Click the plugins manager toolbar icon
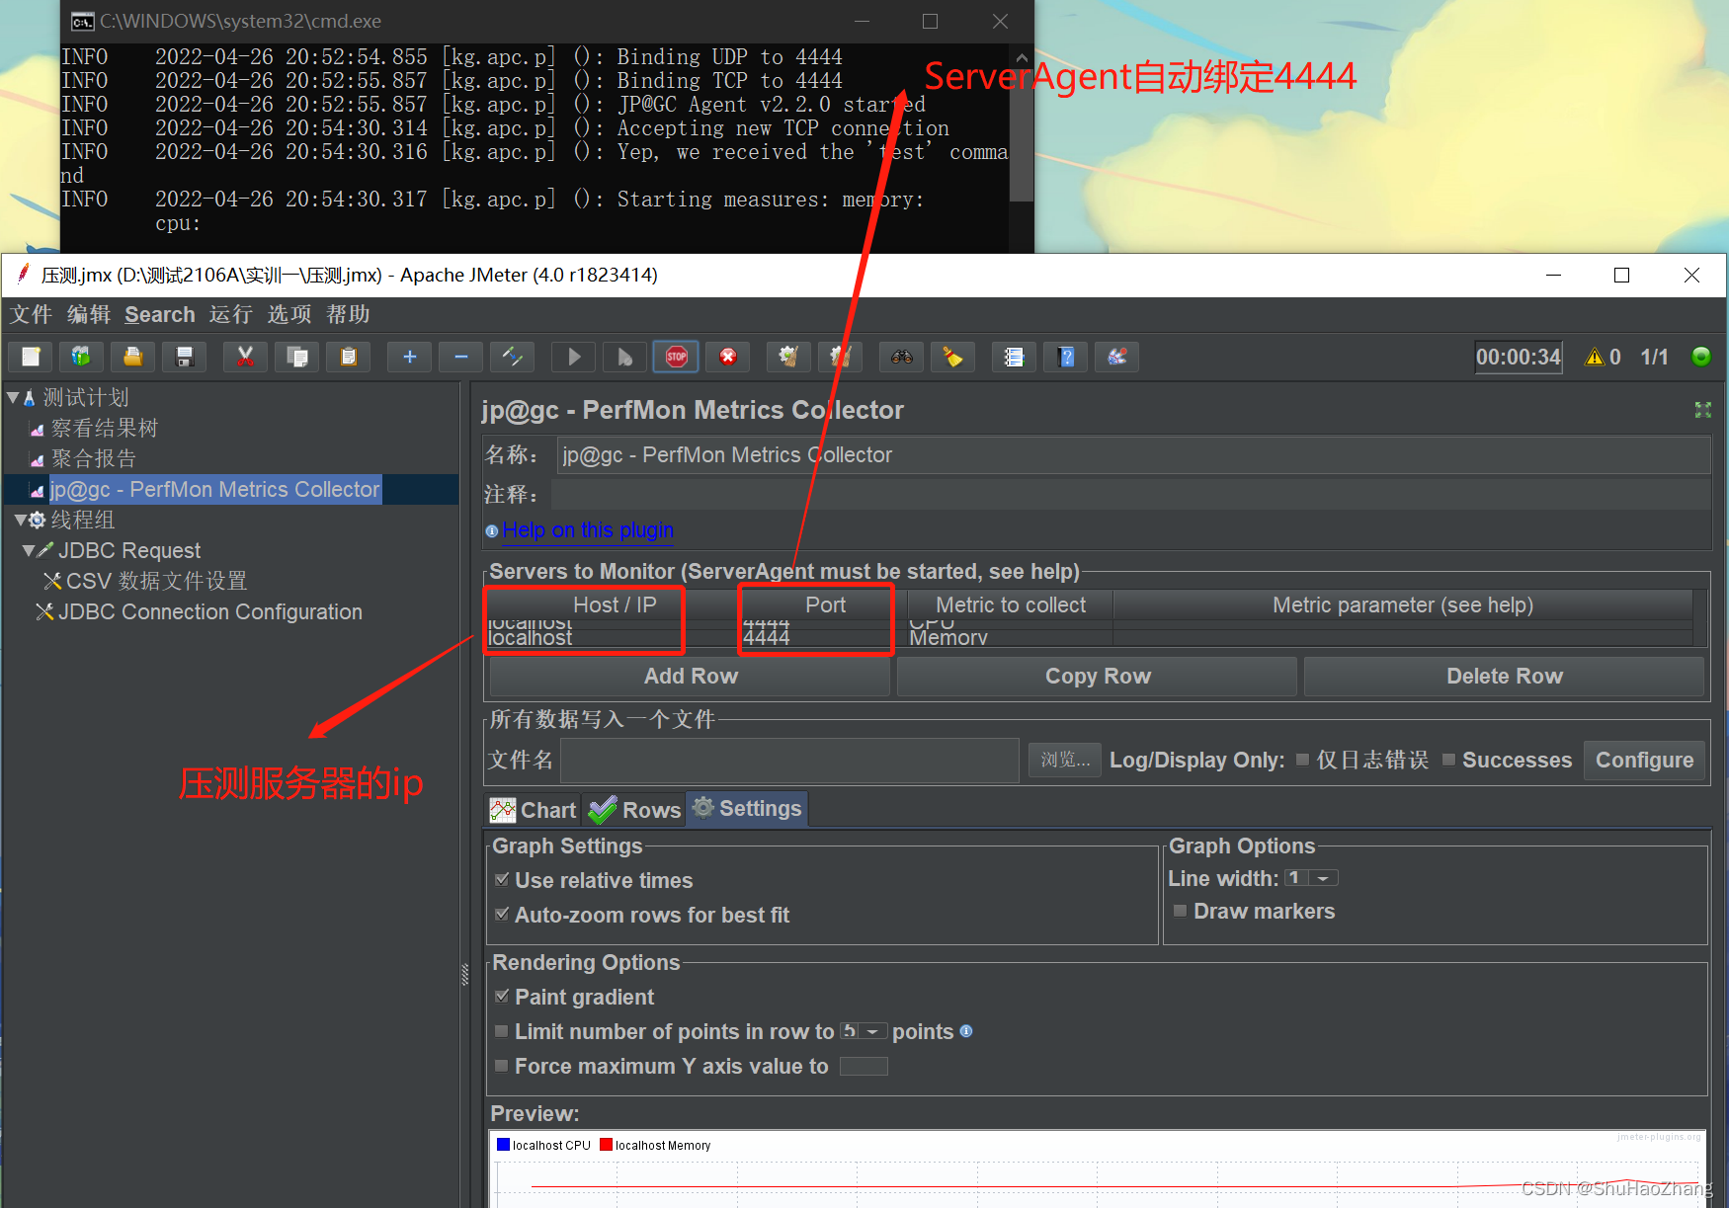The width and height of the screenshot is (1729, 1208). pos(1116,357)
